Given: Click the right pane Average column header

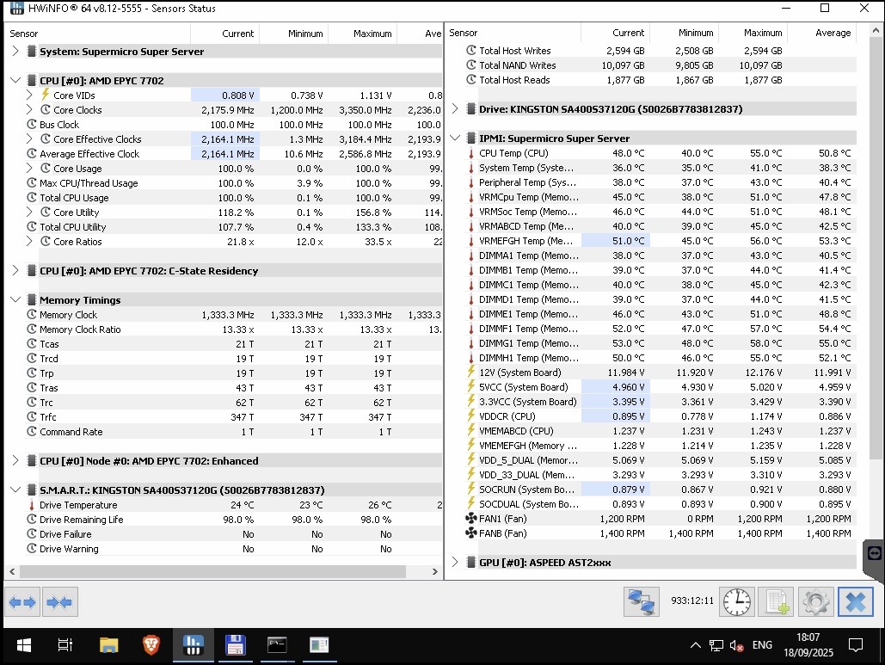Looking at the screenshot, I should (x=822, y=33).
